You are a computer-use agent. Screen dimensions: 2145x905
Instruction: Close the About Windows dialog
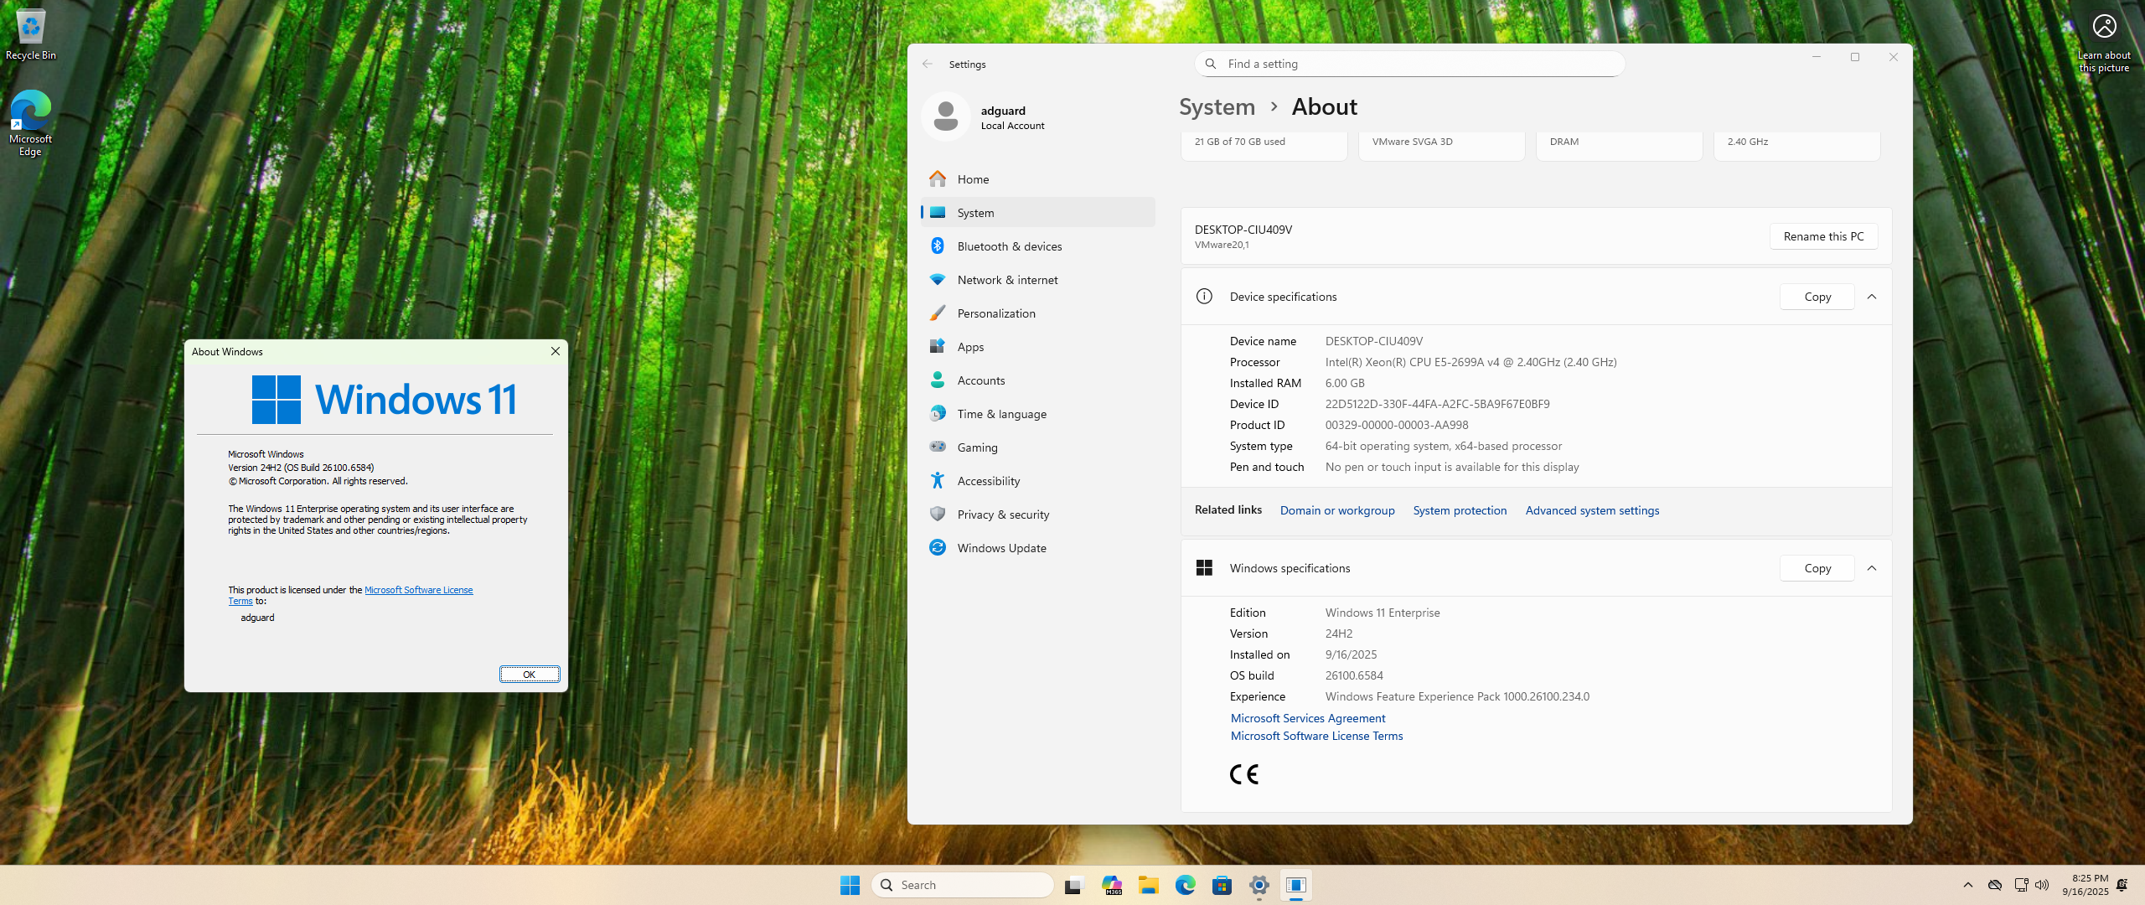555,352
